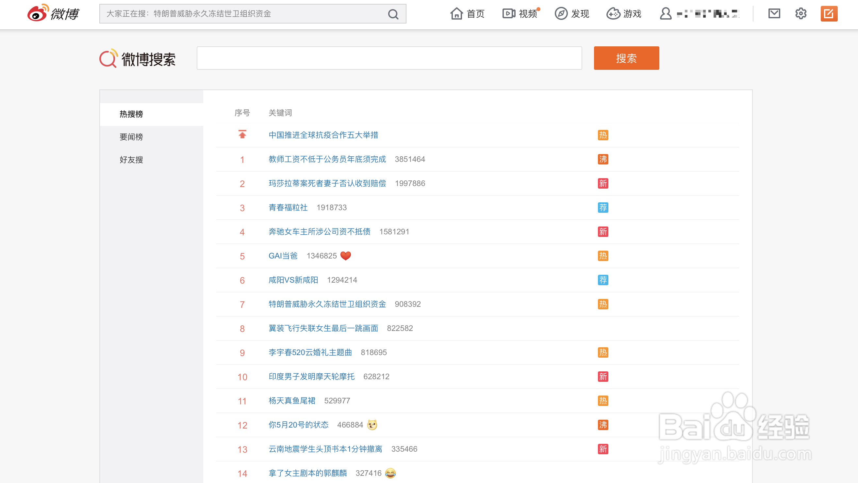Viewport: 858px width, 483px height.
Task: Open 云南地震学生头顶书本1分钟撤离 topic
Action: (x=325, y=449)
